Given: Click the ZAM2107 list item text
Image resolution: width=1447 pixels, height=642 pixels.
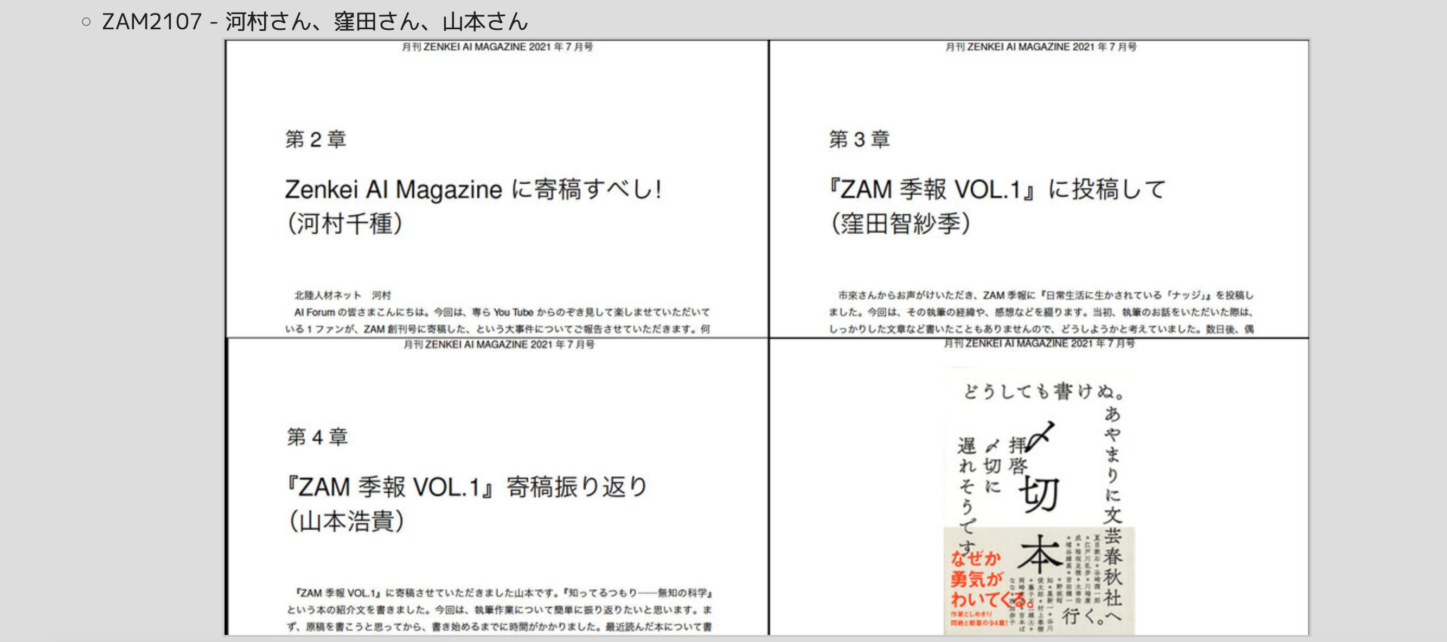Looking at the screenshot, I should click(152, 22).
